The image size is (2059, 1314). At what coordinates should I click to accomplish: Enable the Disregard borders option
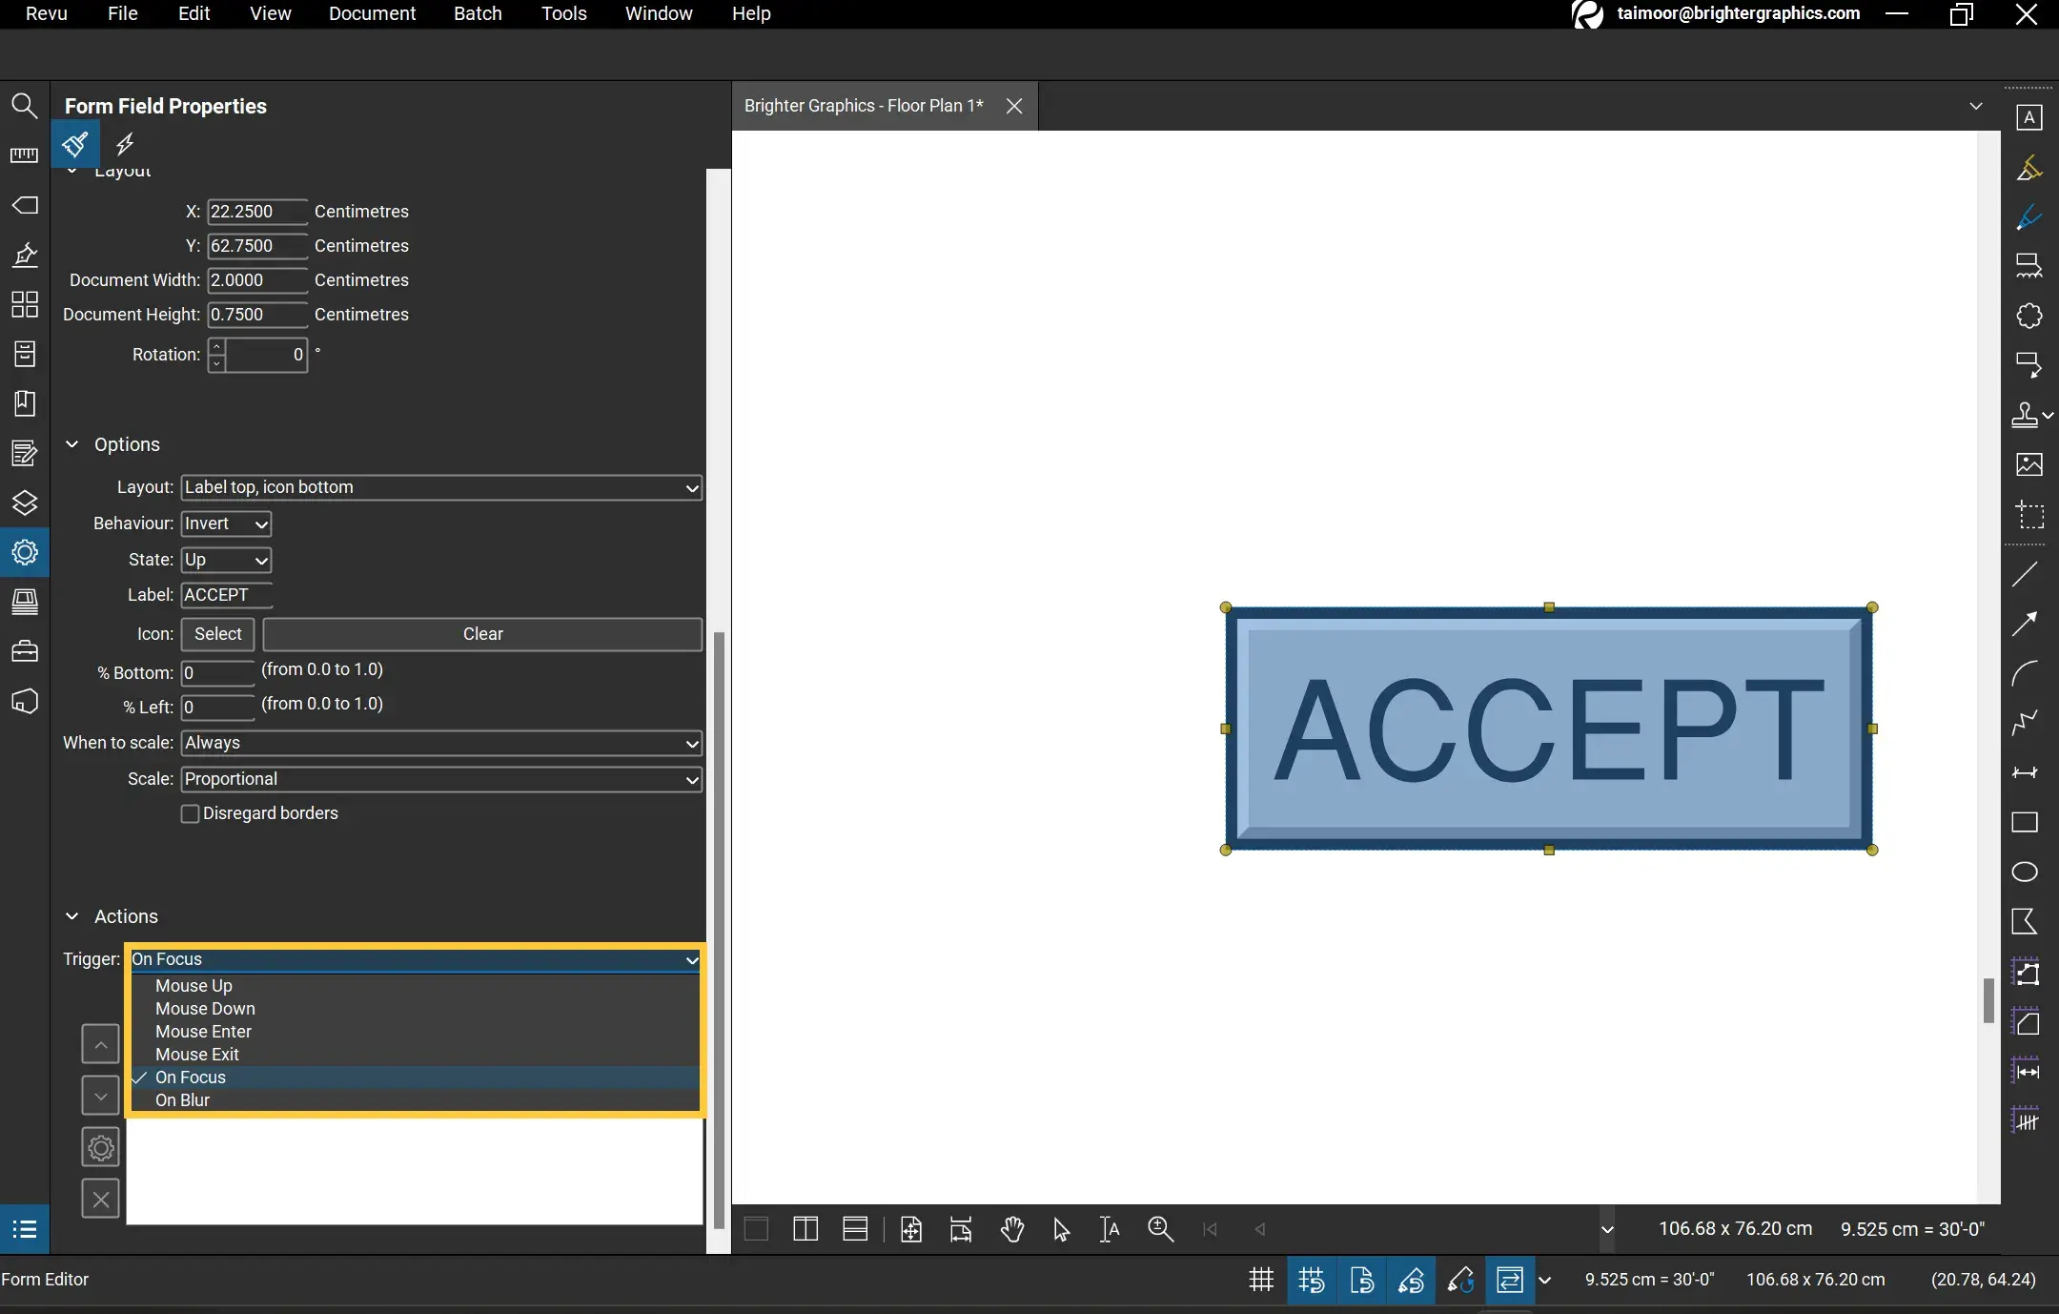pos(189,812)
